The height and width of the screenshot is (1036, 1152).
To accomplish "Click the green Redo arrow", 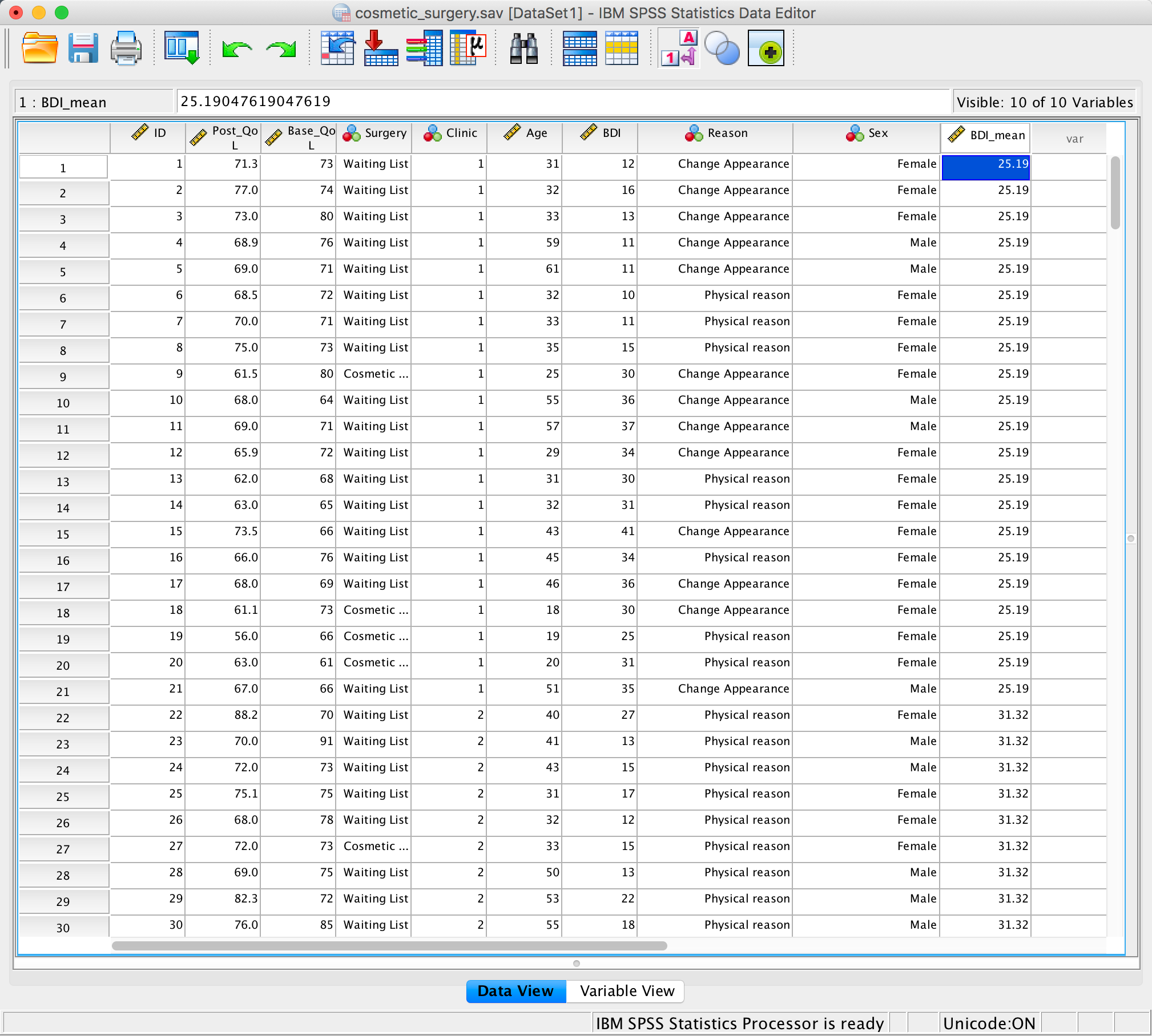I will (281, 50).
